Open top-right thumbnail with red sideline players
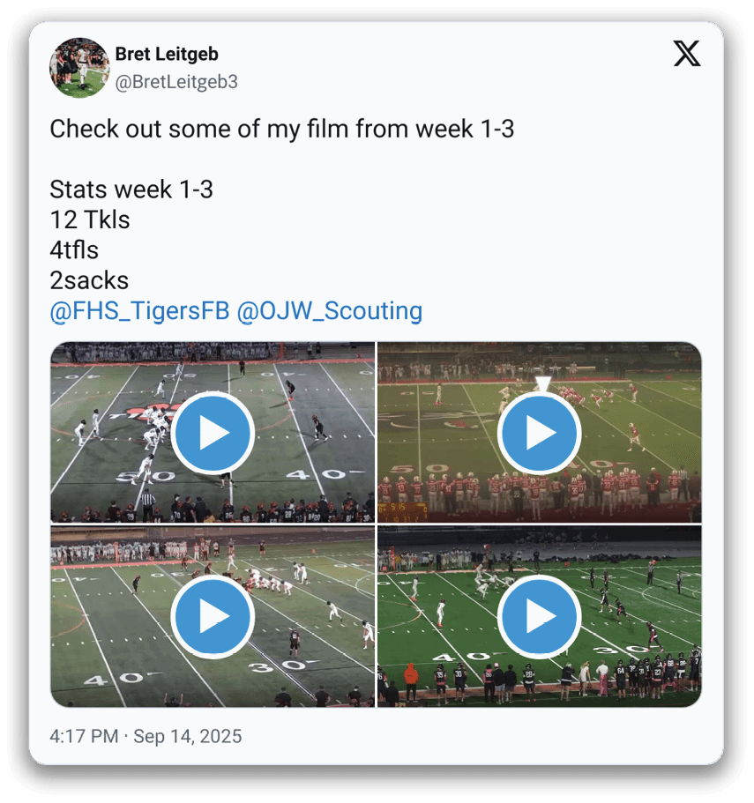Image resolution: width=754 pixels, height=803 pixels. pos(540,432)
